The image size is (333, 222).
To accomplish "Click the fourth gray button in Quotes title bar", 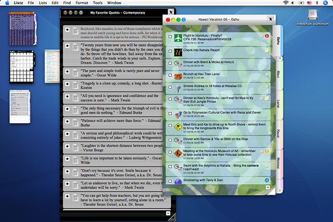I will 81,12.
